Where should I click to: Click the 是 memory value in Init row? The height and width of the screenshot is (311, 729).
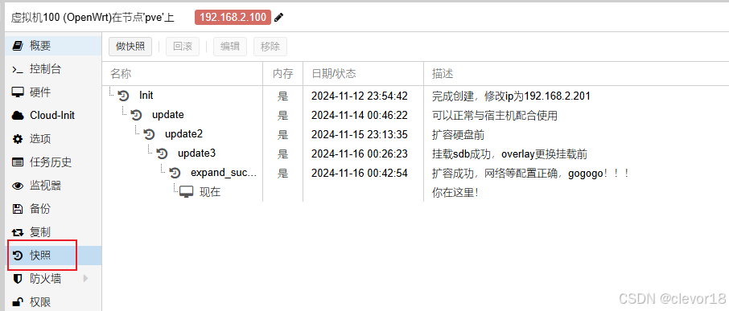[282, 96]
